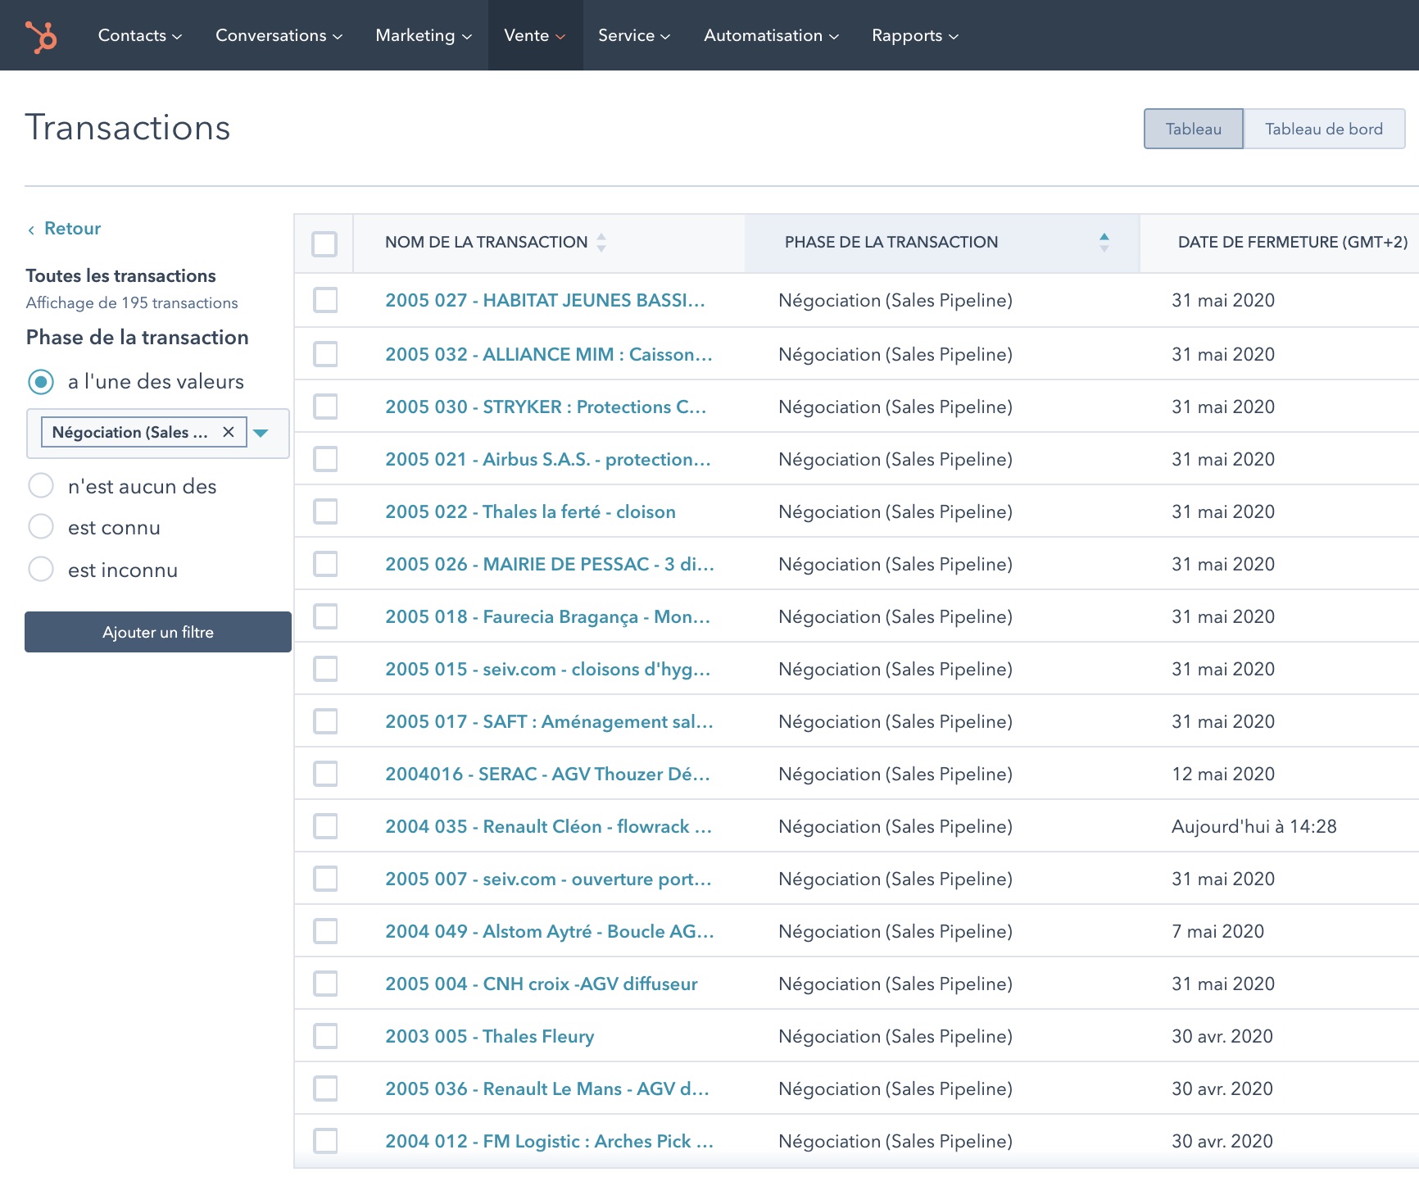
Task: Open 2005 021 - Airbus S.A.S. transaction
Action: [548, 459]
